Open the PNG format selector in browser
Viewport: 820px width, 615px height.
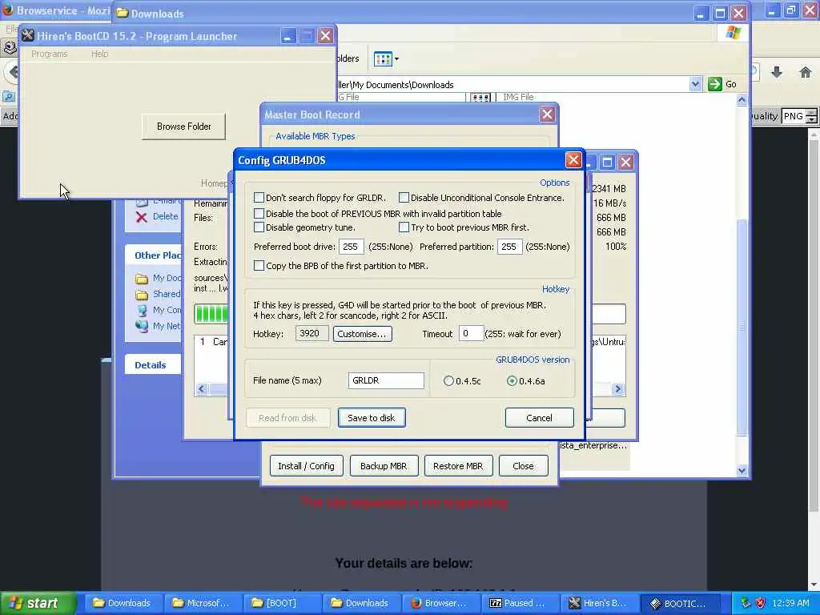click(799, 116)
